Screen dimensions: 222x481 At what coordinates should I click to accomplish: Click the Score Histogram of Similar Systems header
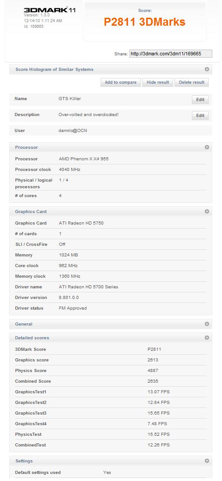click(x=111, y=70)
